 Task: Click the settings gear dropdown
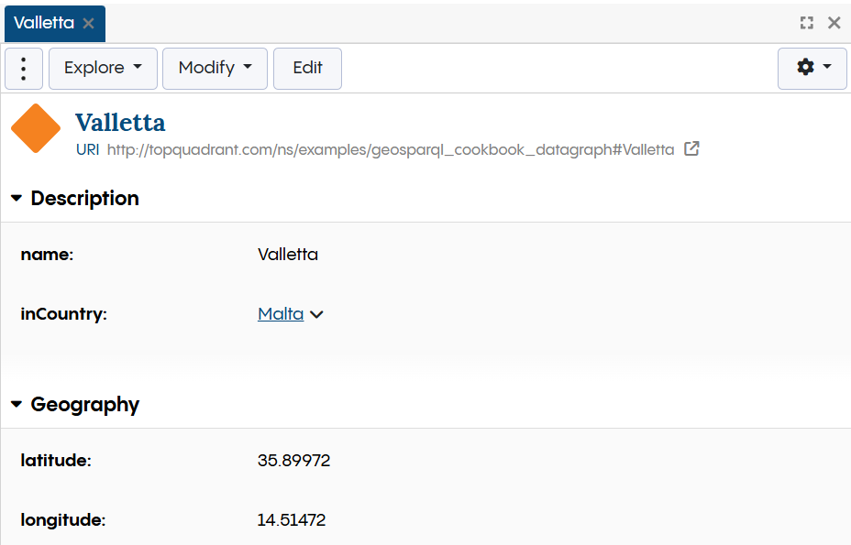pyautogui.click(x=812, y=69)
